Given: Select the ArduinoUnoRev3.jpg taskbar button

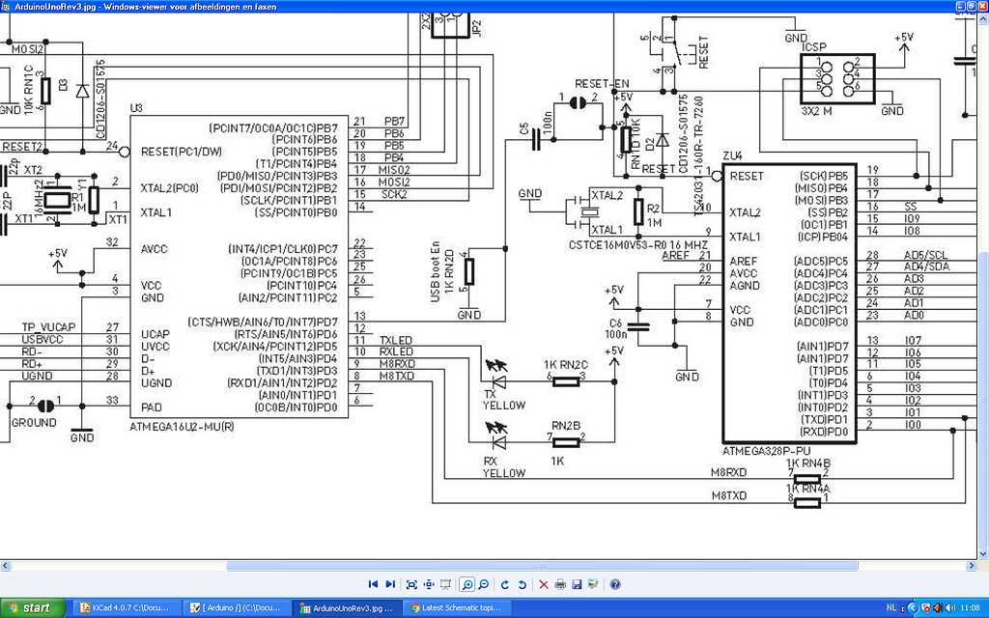Looking at the screenshot, I should click(x=346, y=608).
